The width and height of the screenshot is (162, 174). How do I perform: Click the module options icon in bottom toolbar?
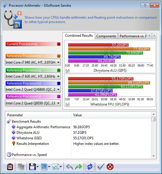(x=10, y=167)
